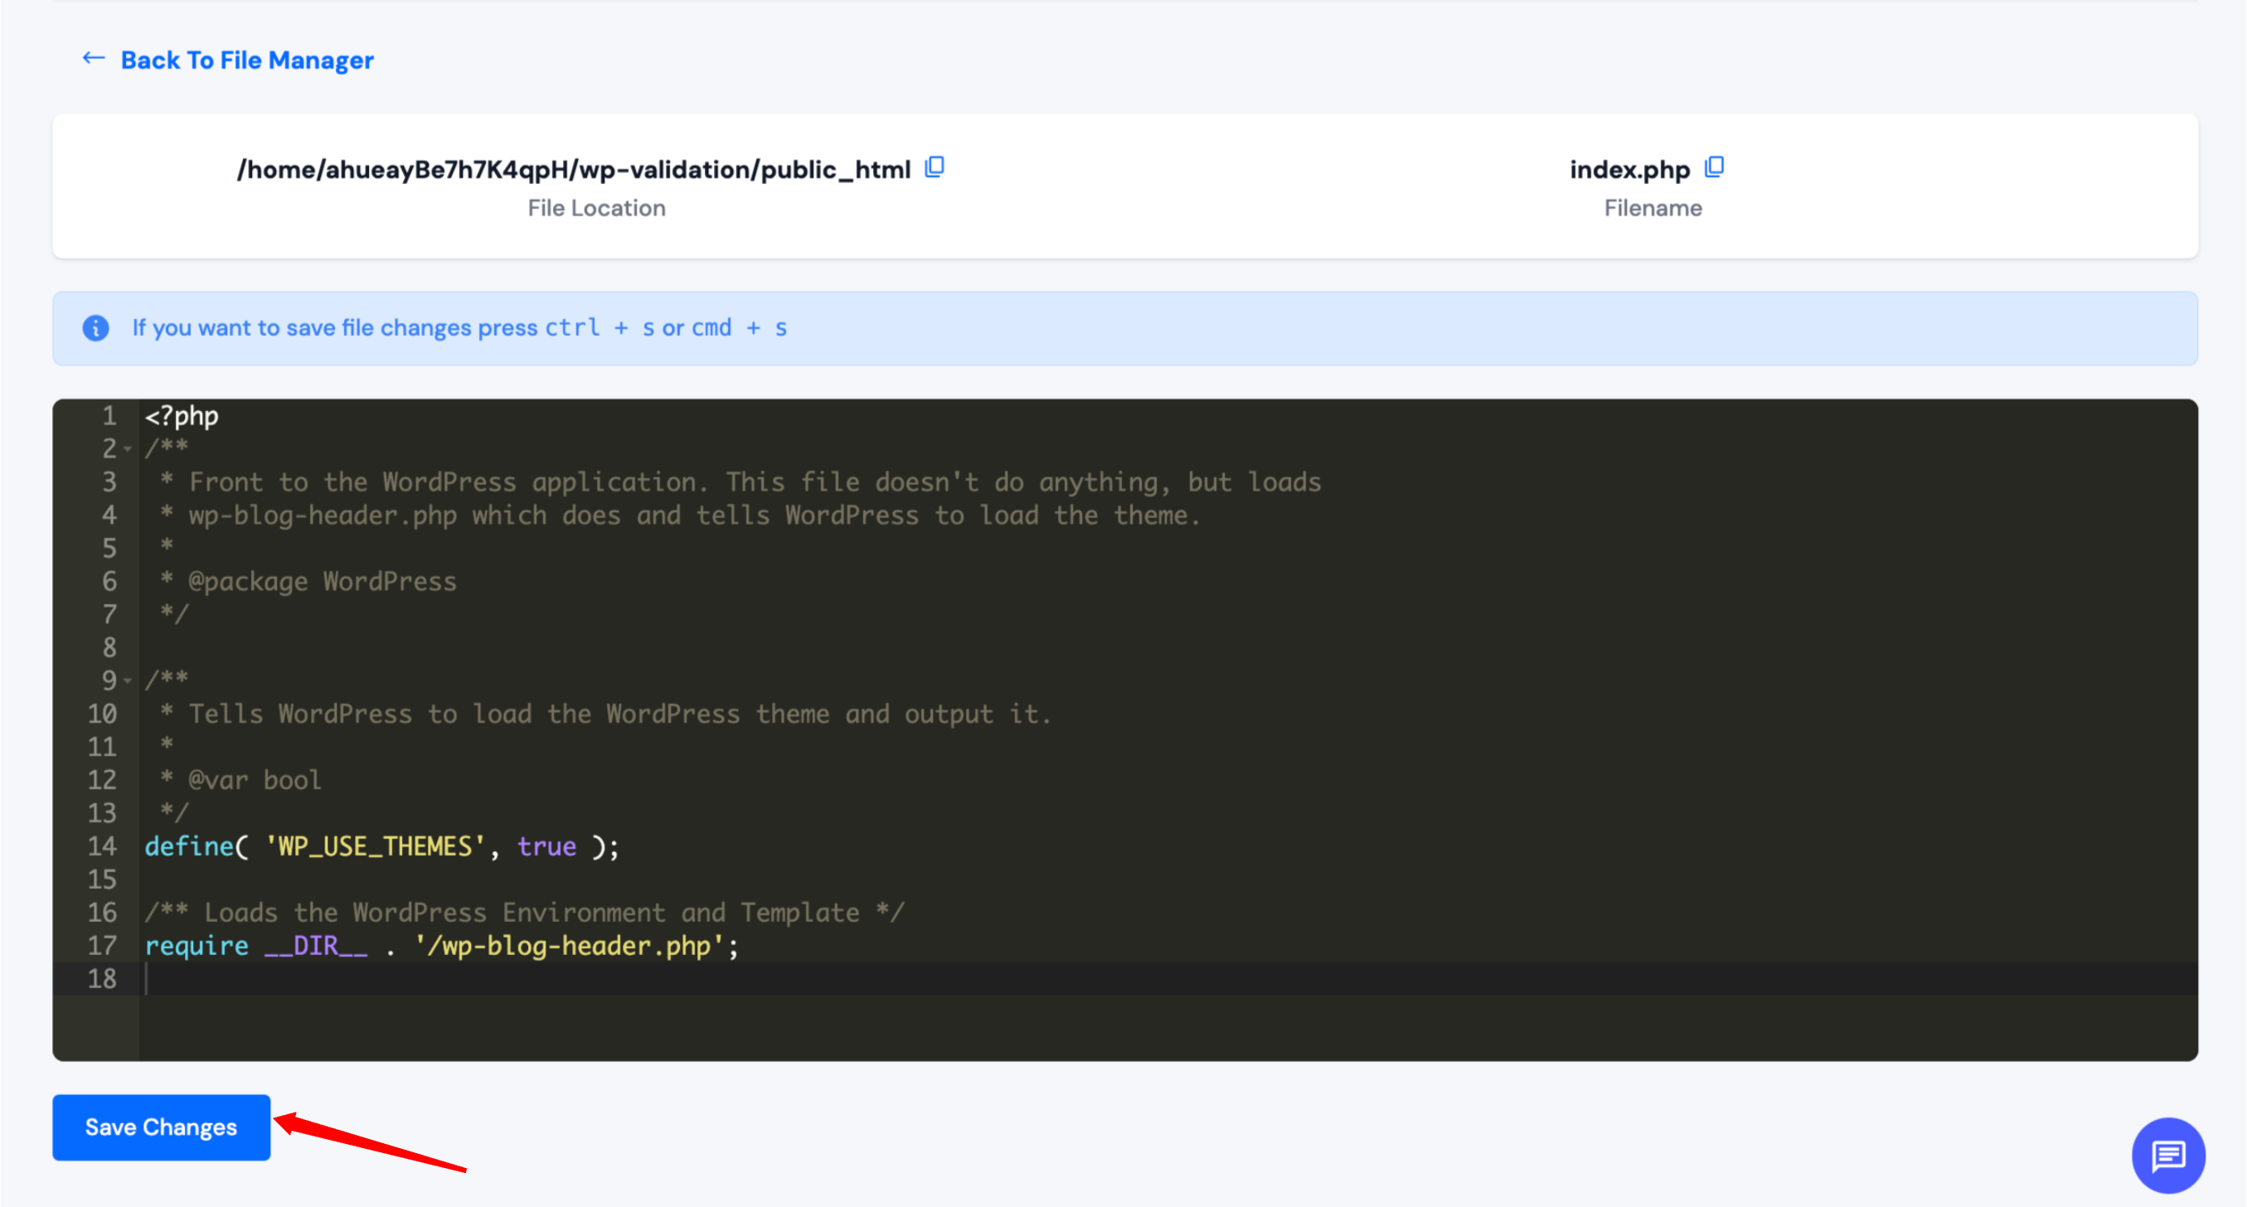Copy the file location path icon
This screenshot has height=1207, width=2247.
[x=934, y=167]
